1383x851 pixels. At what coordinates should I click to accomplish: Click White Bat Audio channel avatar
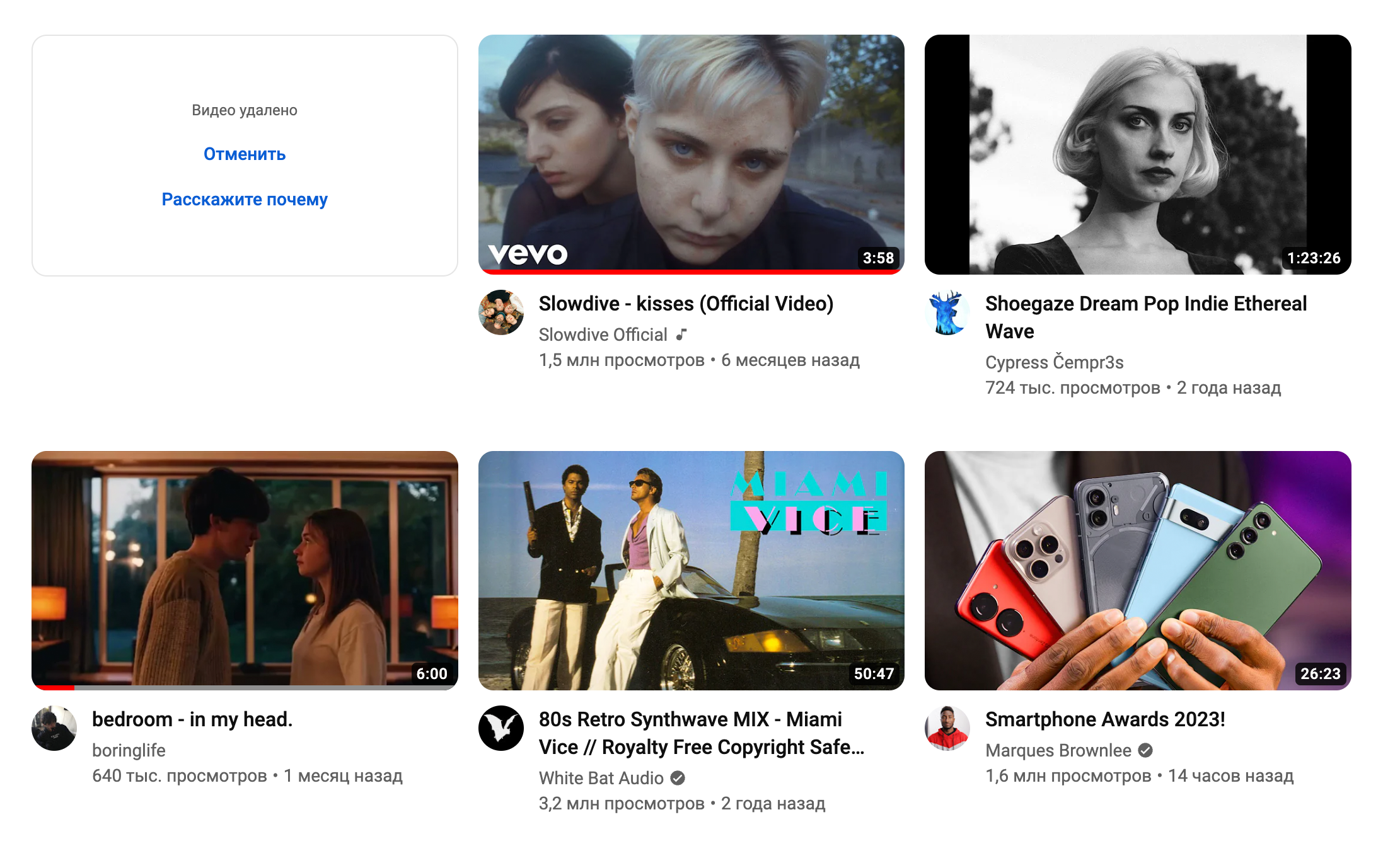(x=501, y=728)
